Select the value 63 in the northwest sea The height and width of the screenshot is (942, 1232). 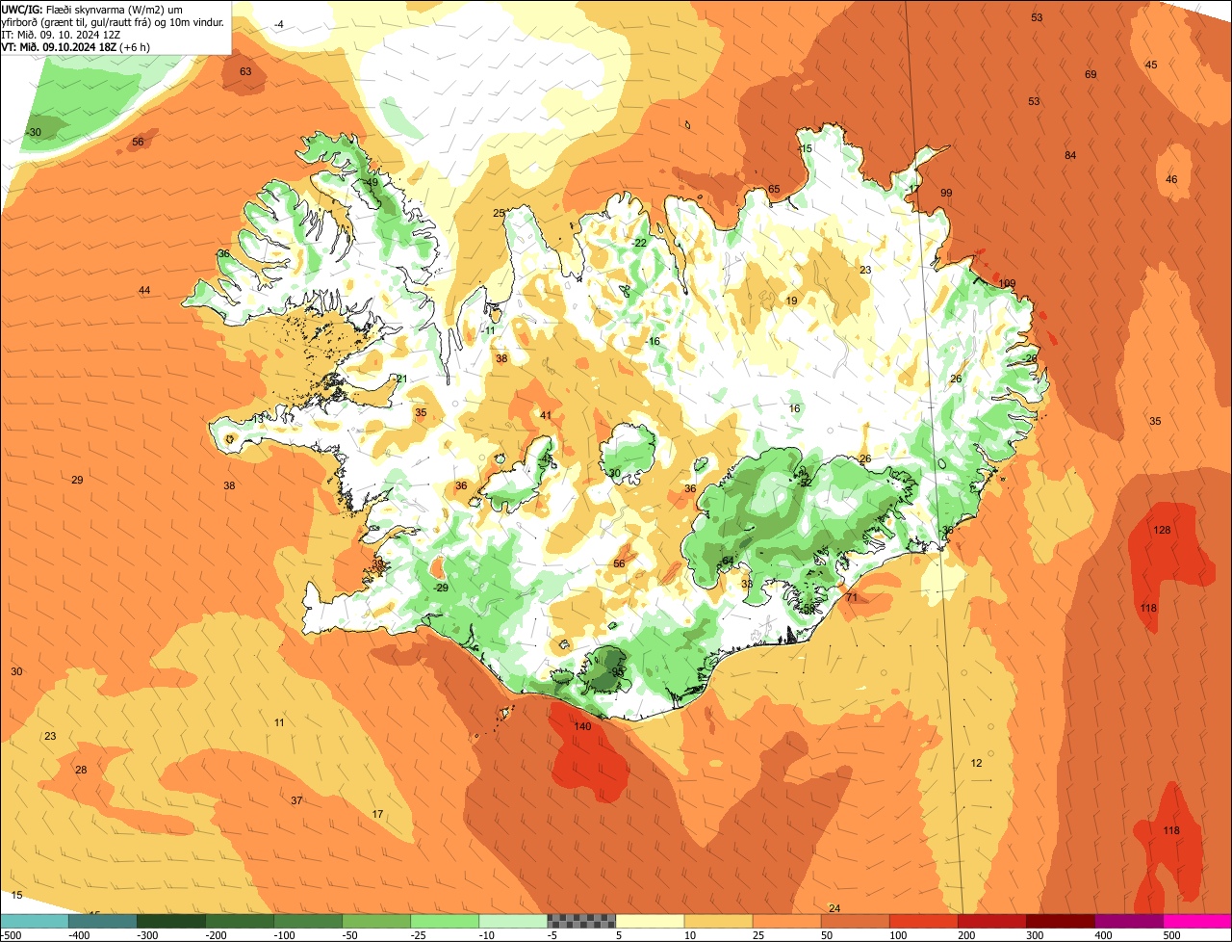pos(245,71)
